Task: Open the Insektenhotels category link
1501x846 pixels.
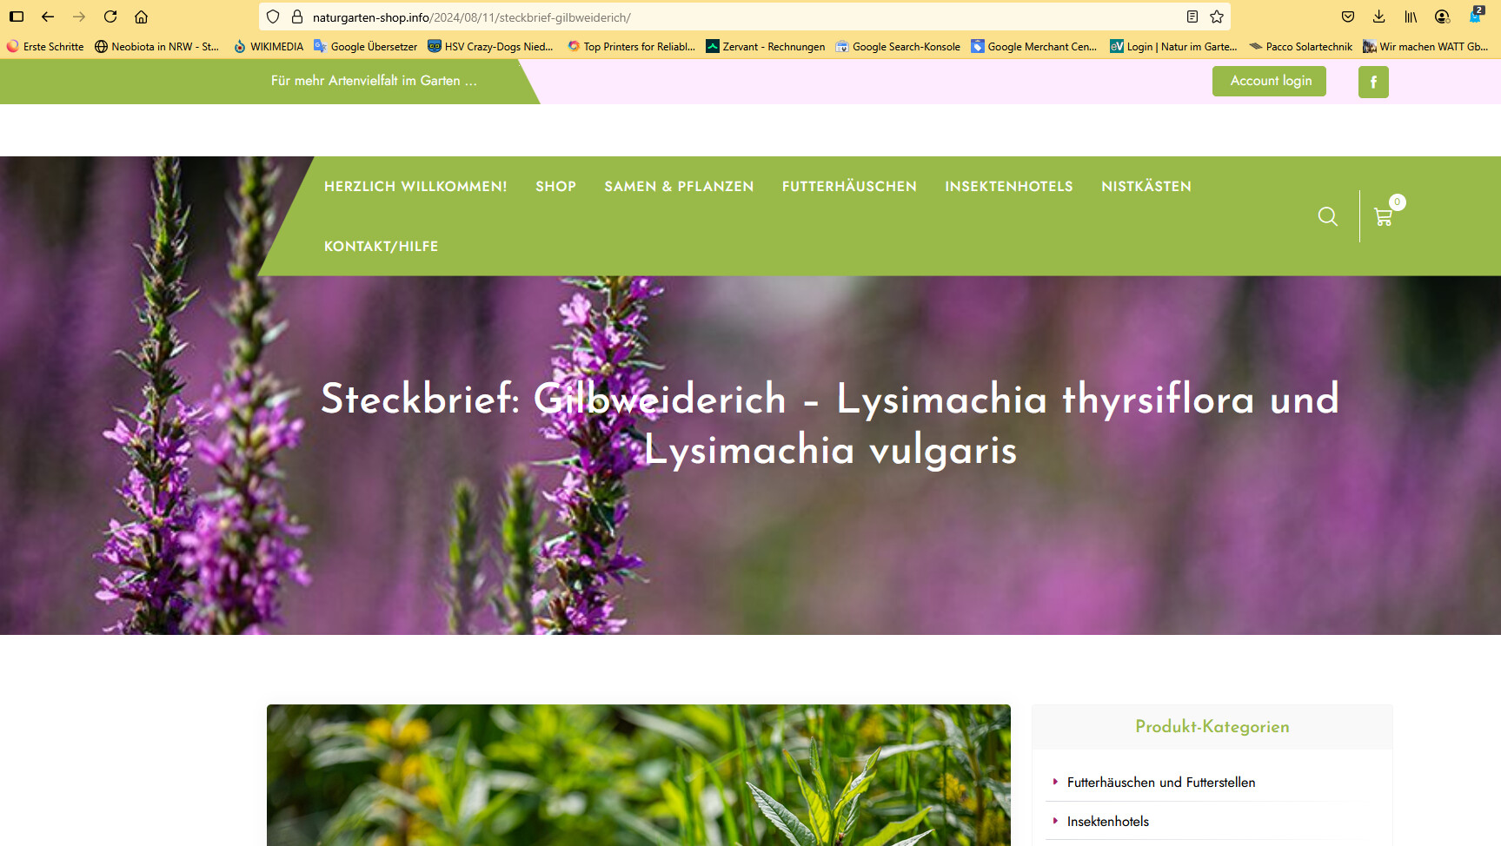Action: tap(1107, 822)
